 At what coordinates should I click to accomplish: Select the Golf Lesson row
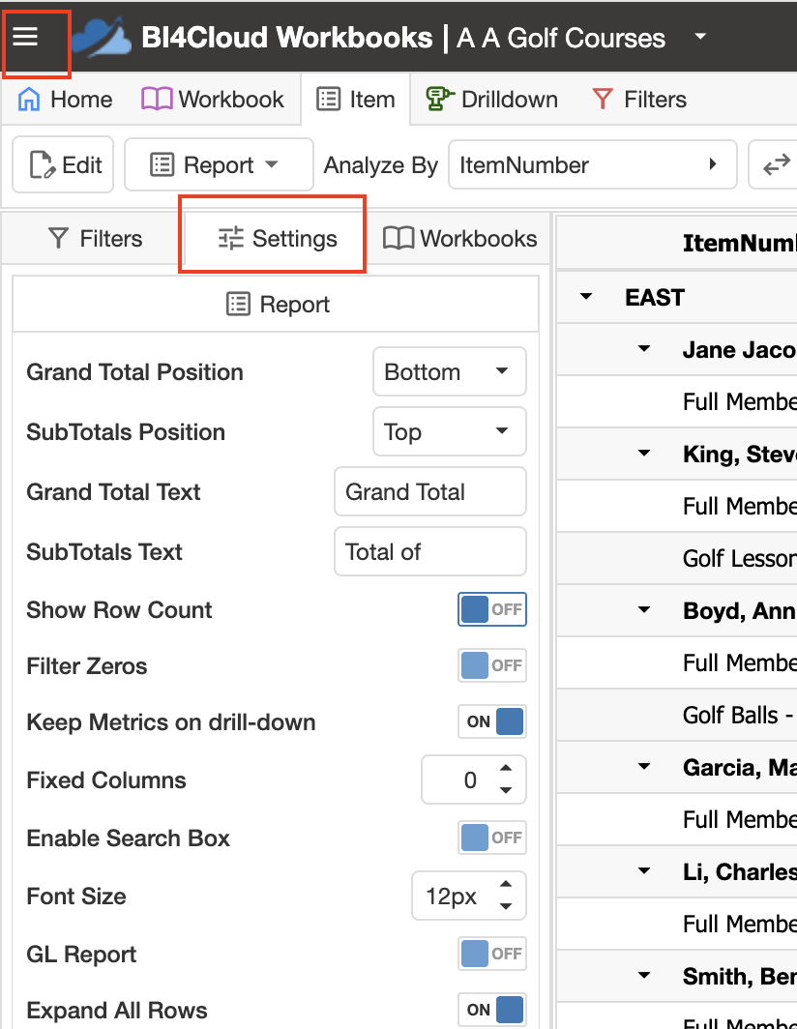click(x=677, y=558)
